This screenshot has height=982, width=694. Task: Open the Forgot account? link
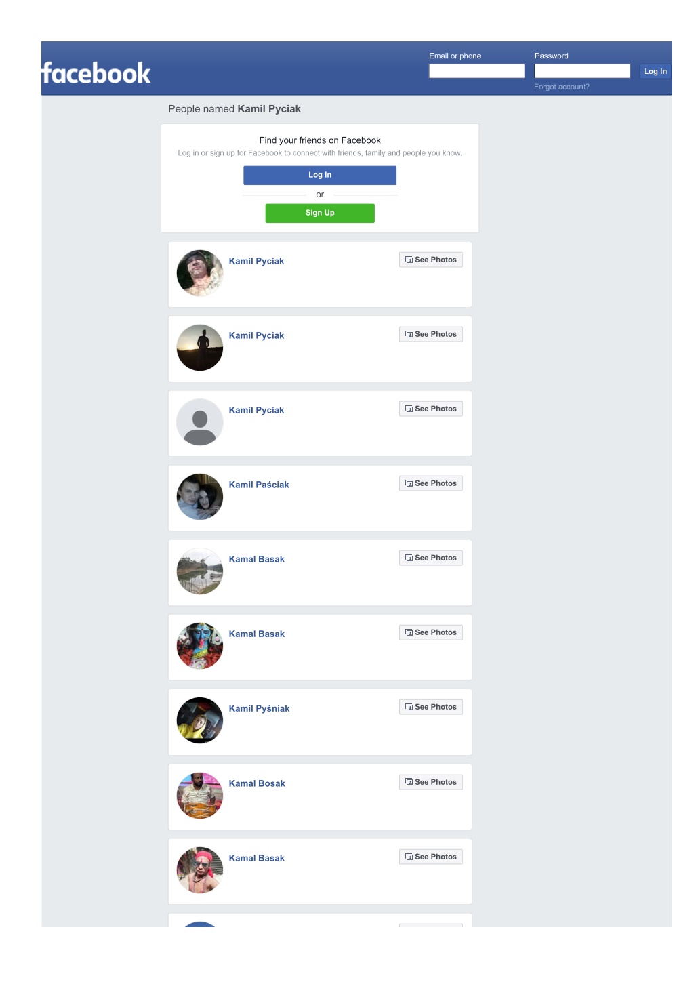(x=561, y=87)
